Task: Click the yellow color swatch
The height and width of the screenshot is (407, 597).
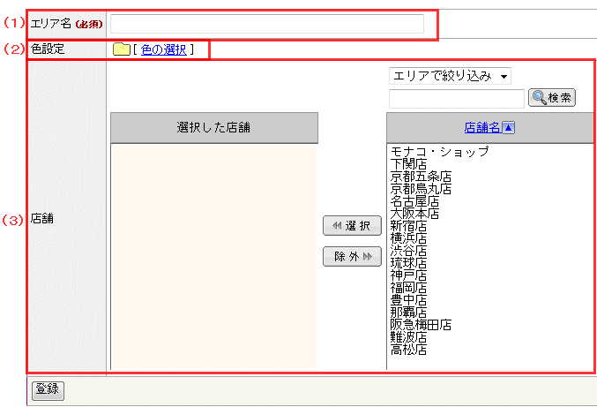Action: [x=121, y=49]
